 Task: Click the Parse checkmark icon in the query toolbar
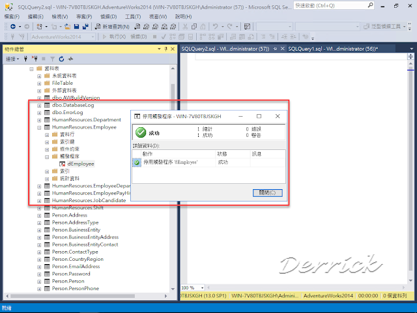(164, 37)
